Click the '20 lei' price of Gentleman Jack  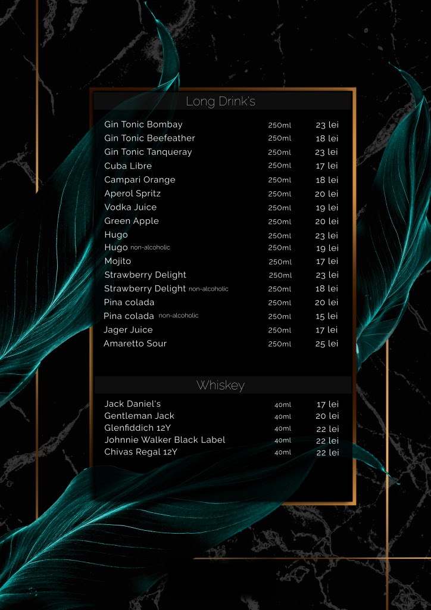(327, 416)
